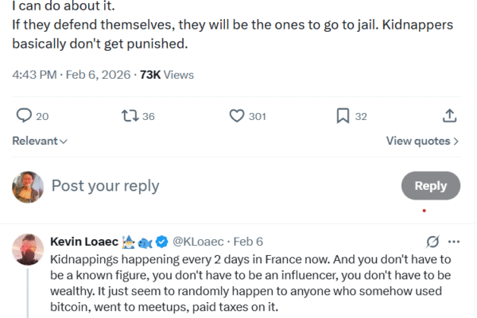The image size is (477, 318).
Task: Open Kevin Loaec's profile avatar
Action: 28,249
